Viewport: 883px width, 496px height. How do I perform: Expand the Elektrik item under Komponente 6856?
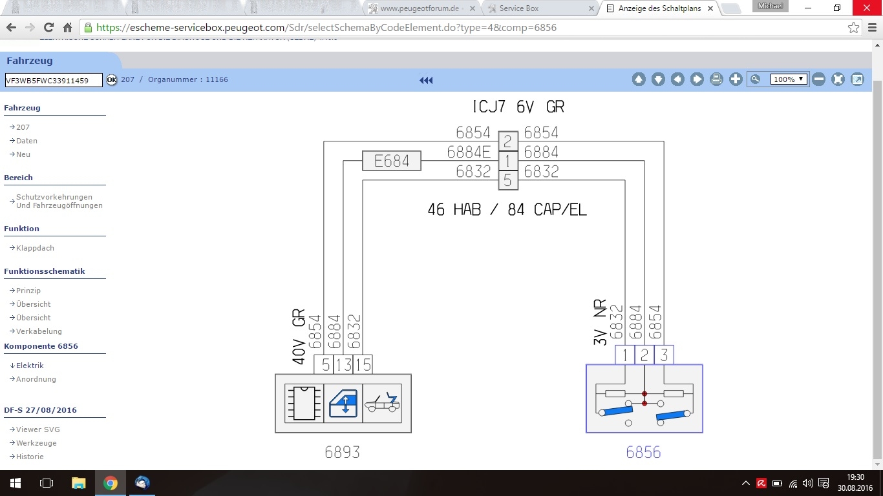30,366
